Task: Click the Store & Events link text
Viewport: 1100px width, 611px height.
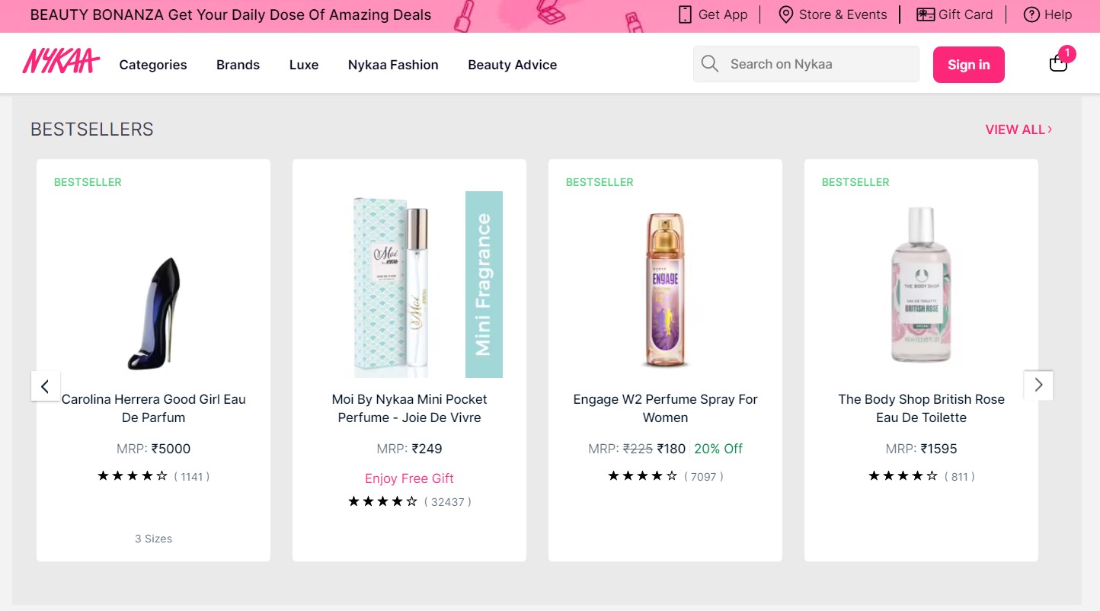Action: point(843,14)
